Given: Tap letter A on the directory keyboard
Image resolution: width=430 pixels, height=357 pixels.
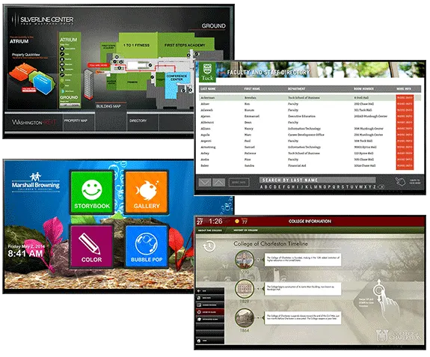Looking at the screenshot, I should [x=261, y=187].
